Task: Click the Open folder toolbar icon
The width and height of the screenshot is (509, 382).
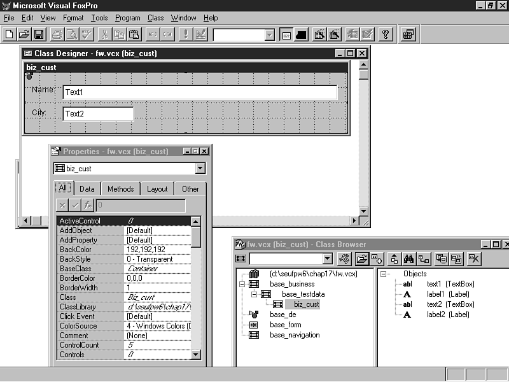Action: [x=24, y=34]
